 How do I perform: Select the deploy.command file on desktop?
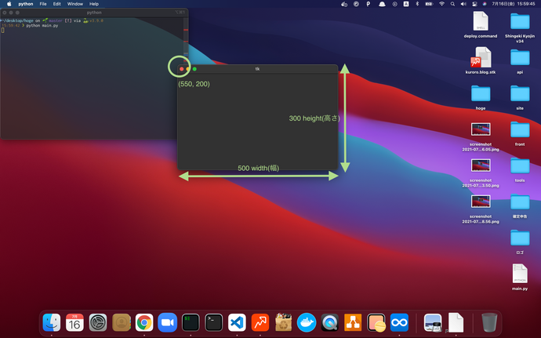(x=481, y=21)
